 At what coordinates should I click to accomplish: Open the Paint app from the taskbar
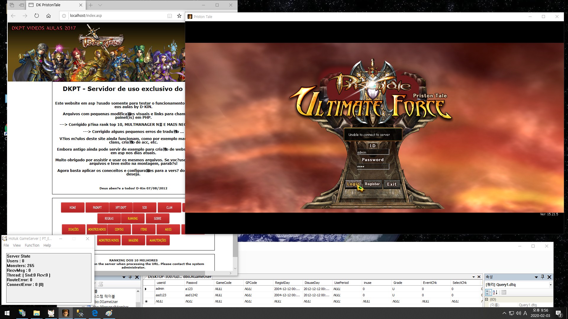109,313
